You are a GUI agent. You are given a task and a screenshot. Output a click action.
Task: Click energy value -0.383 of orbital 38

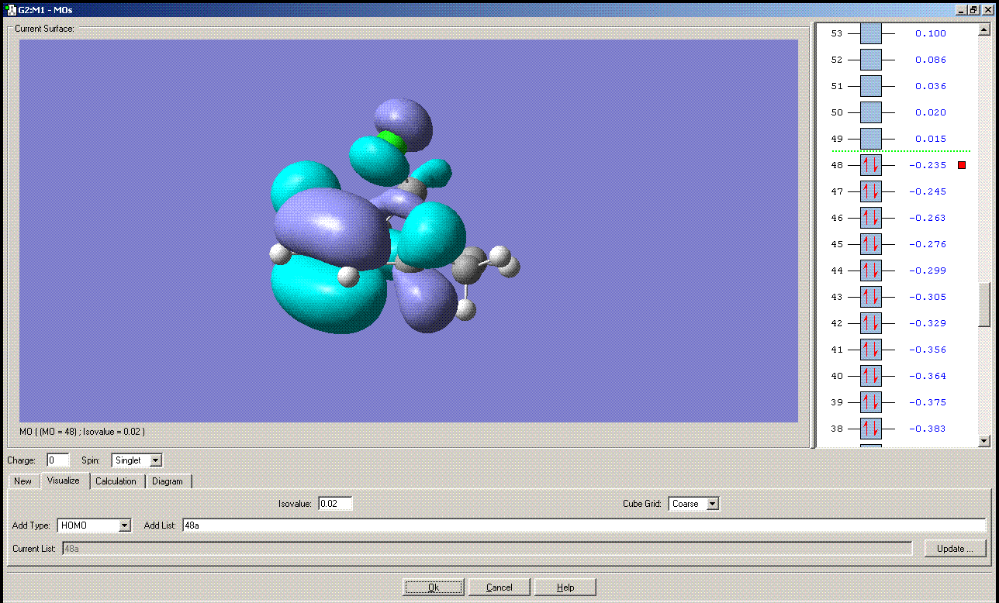928,429
